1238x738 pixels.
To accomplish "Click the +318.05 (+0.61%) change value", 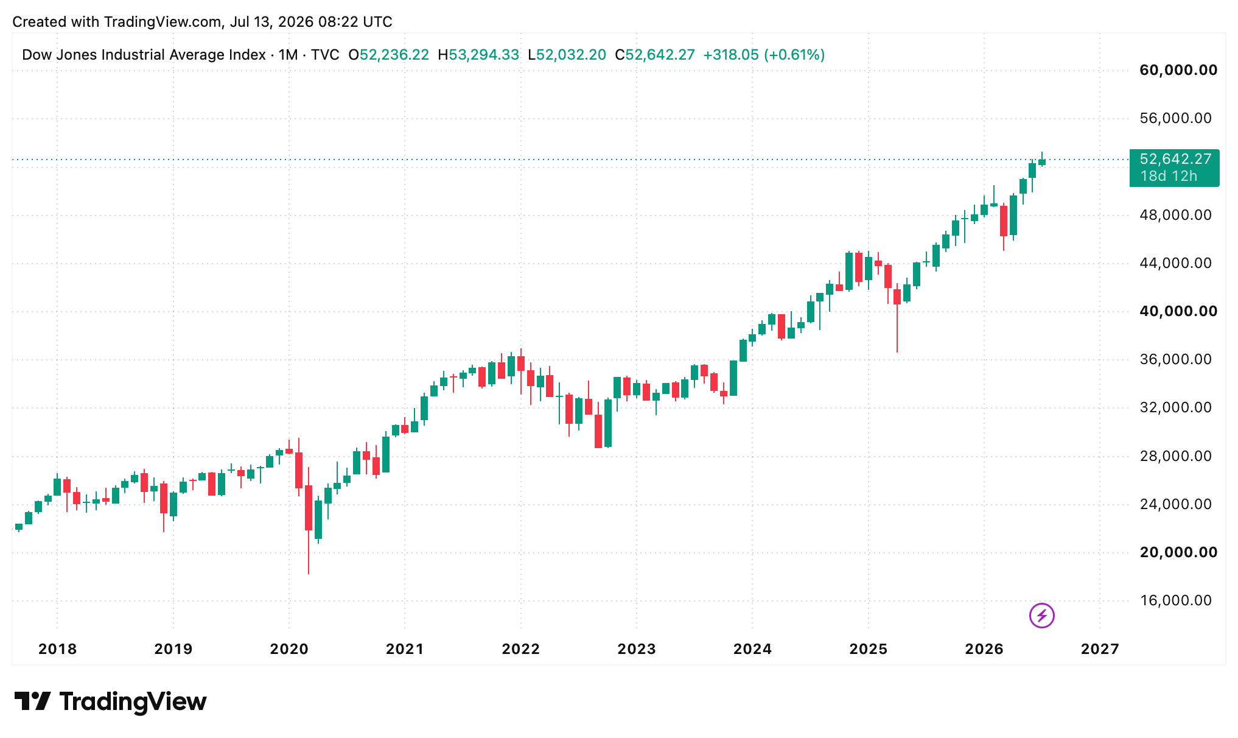I will coord(764,55).
